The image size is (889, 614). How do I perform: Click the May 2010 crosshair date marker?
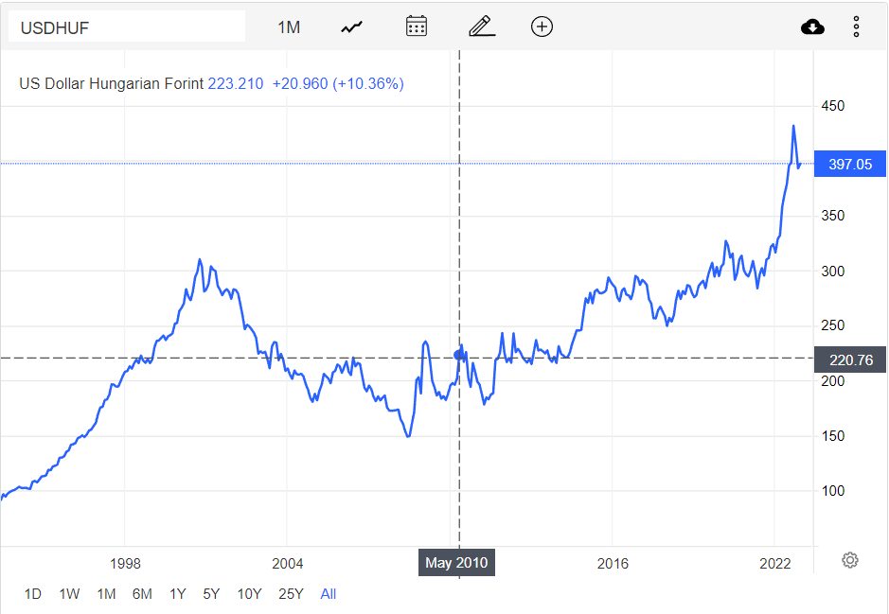pos(456,563)
